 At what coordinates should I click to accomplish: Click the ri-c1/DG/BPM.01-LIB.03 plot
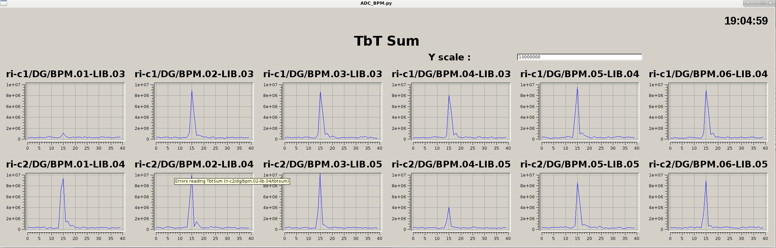tap(75, 111)
